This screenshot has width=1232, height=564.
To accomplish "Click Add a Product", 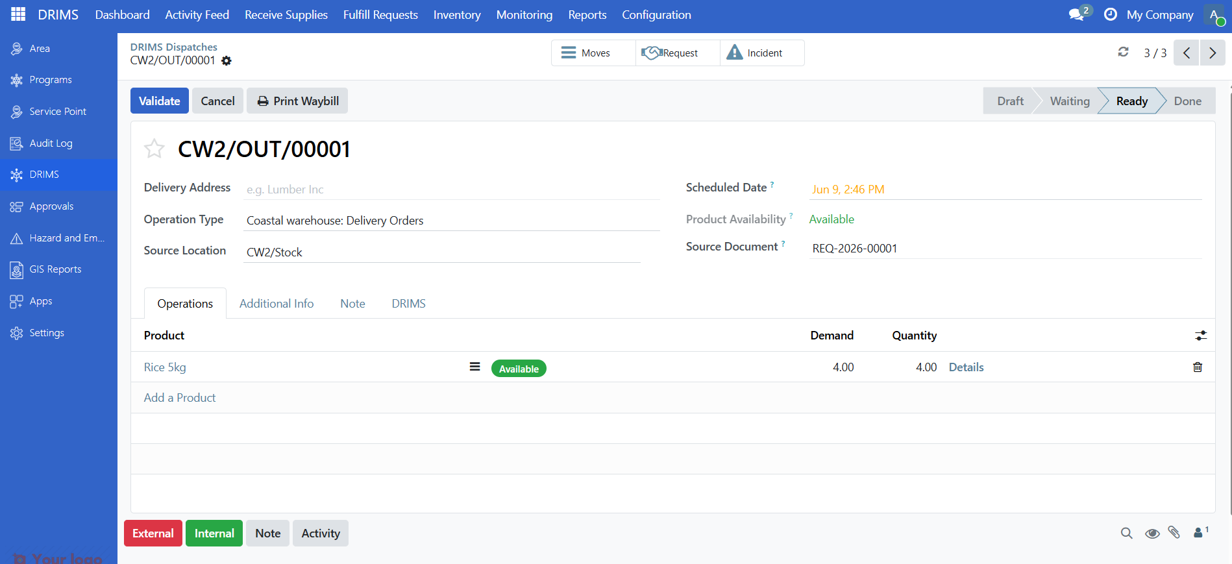I will tap(180, 398).
